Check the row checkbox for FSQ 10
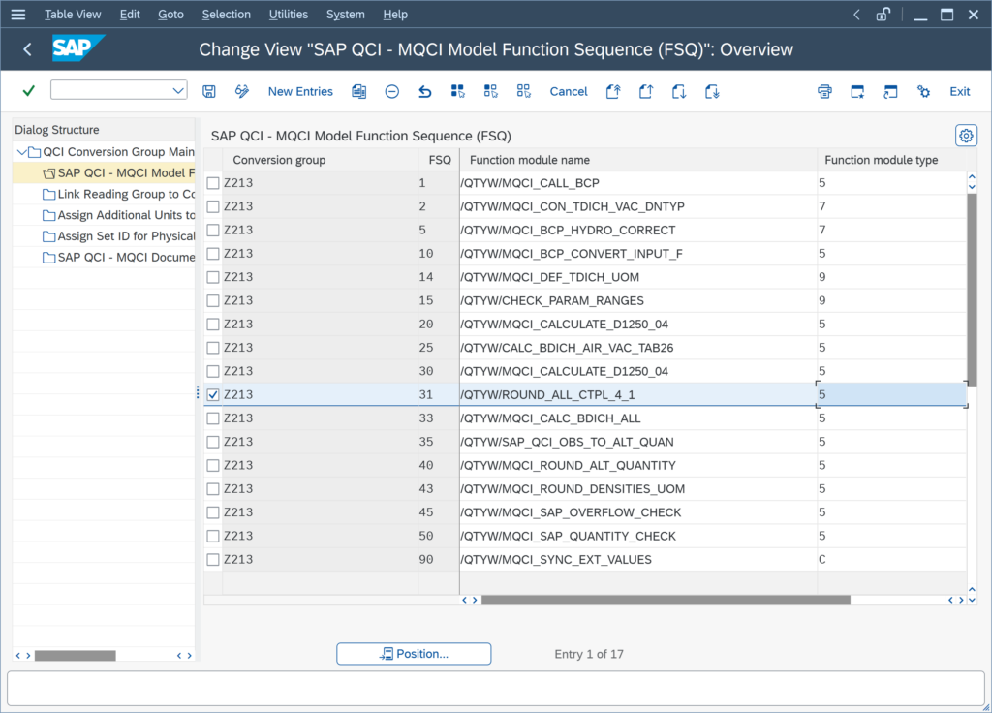 pyautogui.click(x=213, y=254)
